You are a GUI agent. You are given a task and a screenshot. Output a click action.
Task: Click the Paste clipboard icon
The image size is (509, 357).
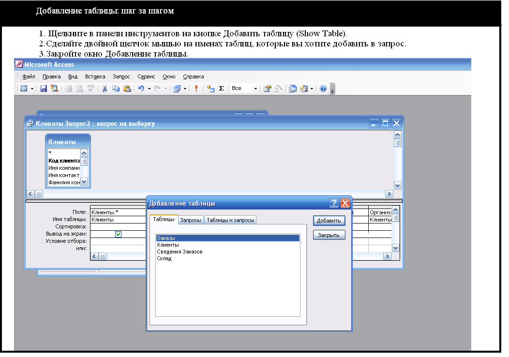pyautogui.click(x=127, y=88)
